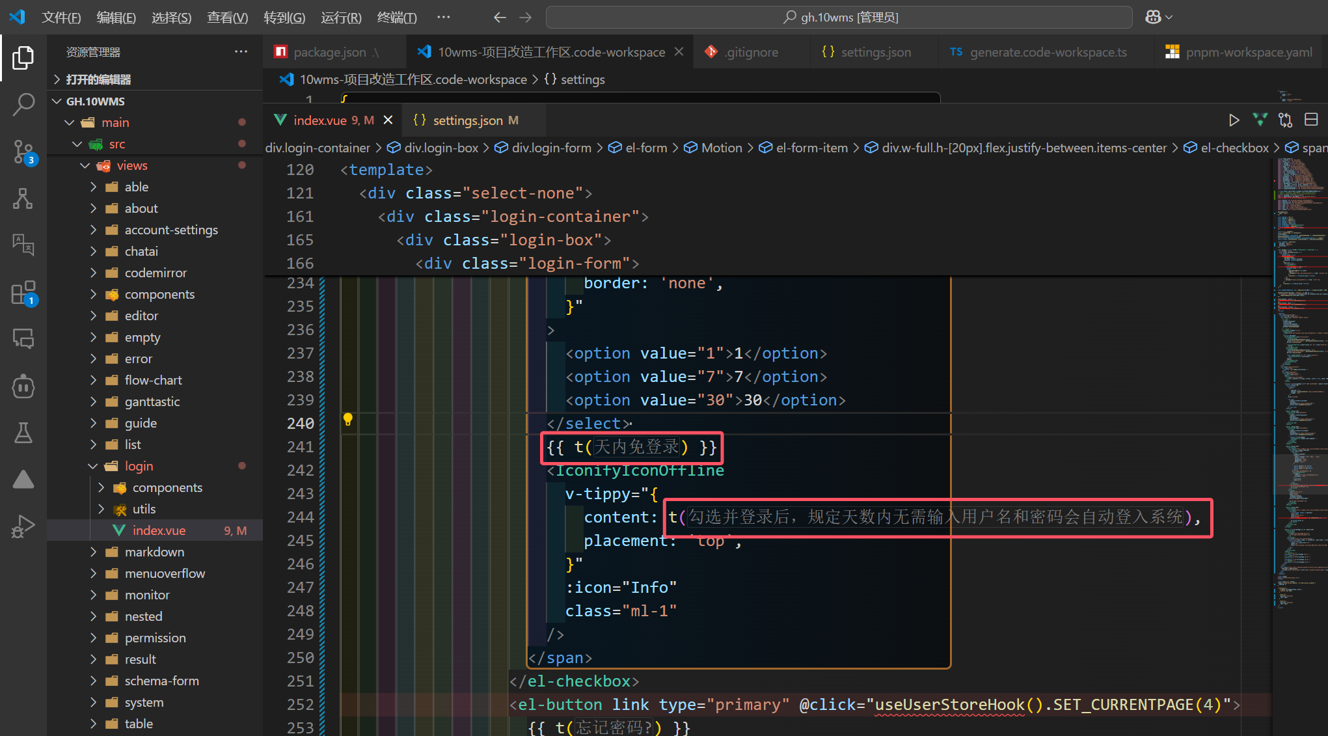Expand the account-settings folder

pyautogui.click(x=93, y=230)
